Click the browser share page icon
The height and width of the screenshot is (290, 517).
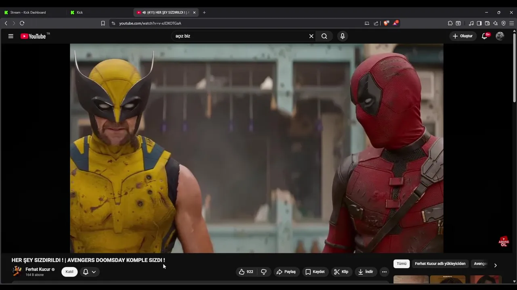tap(376, 23)
